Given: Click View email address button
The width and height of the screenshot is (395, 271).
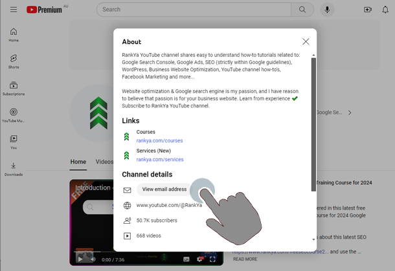Looking at the screenshot, I should pos(164,190).
